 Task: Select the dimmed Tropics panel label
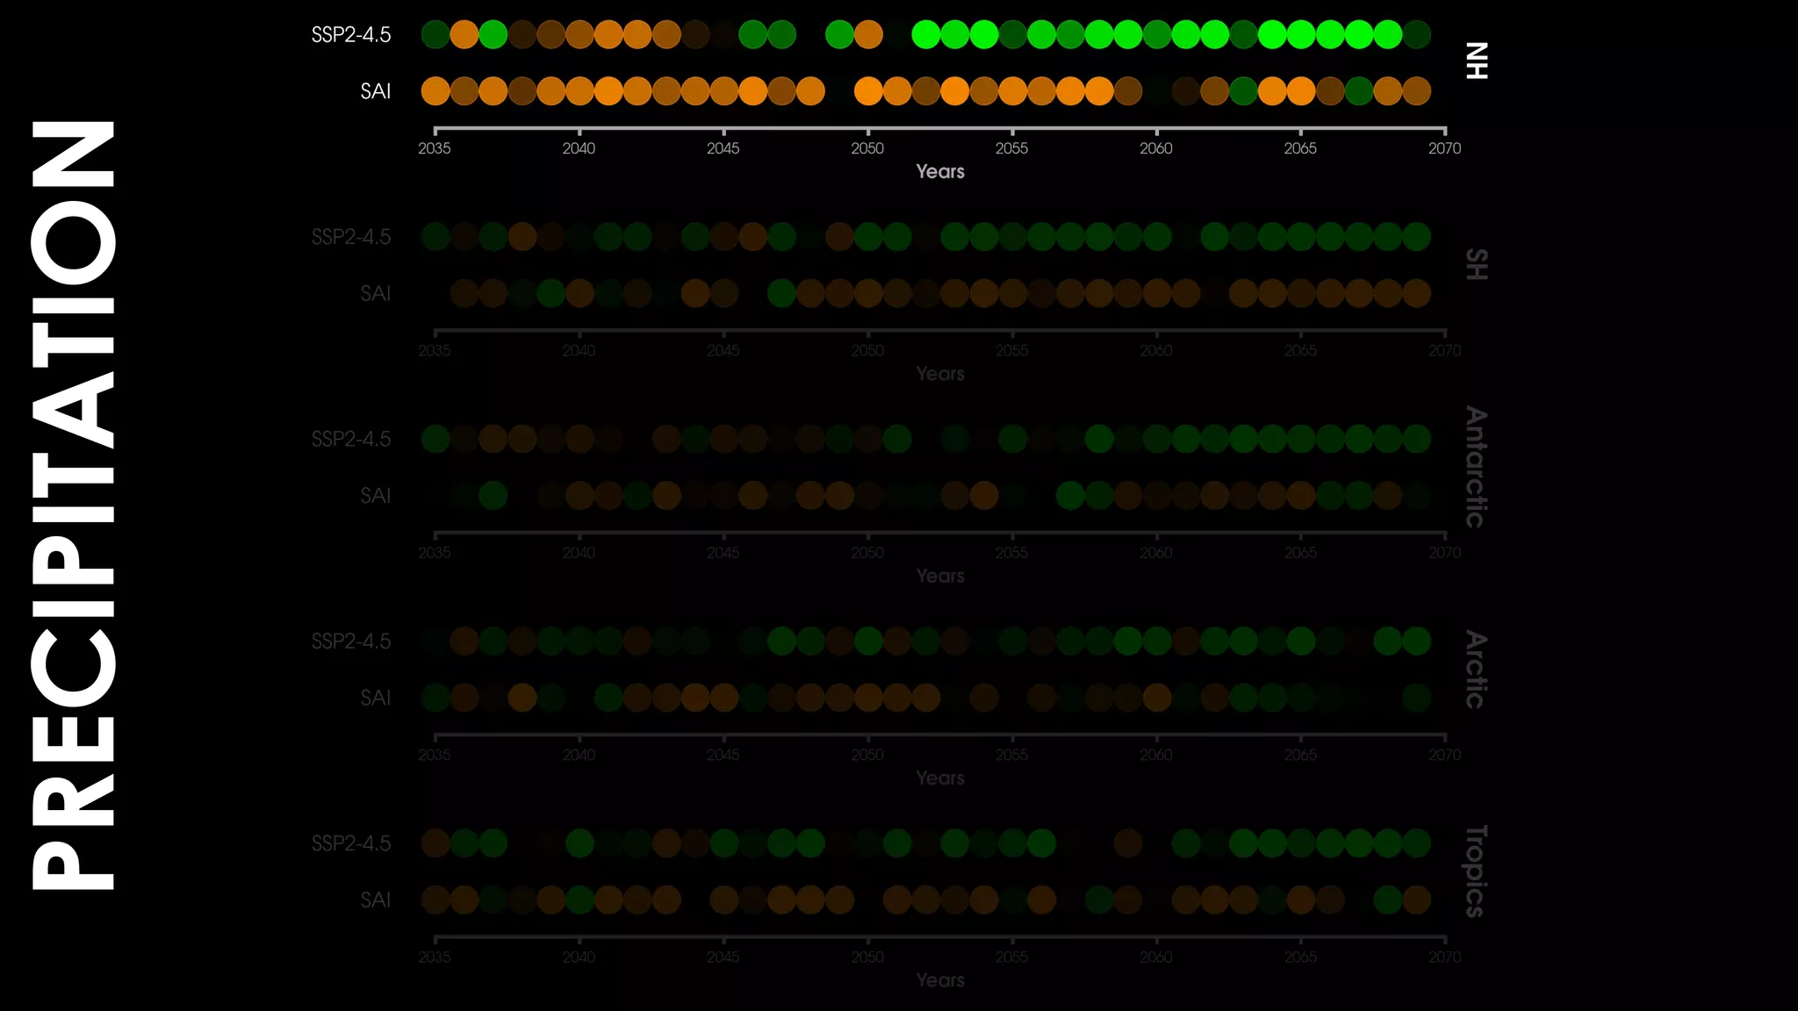[x=1476, y=871]
